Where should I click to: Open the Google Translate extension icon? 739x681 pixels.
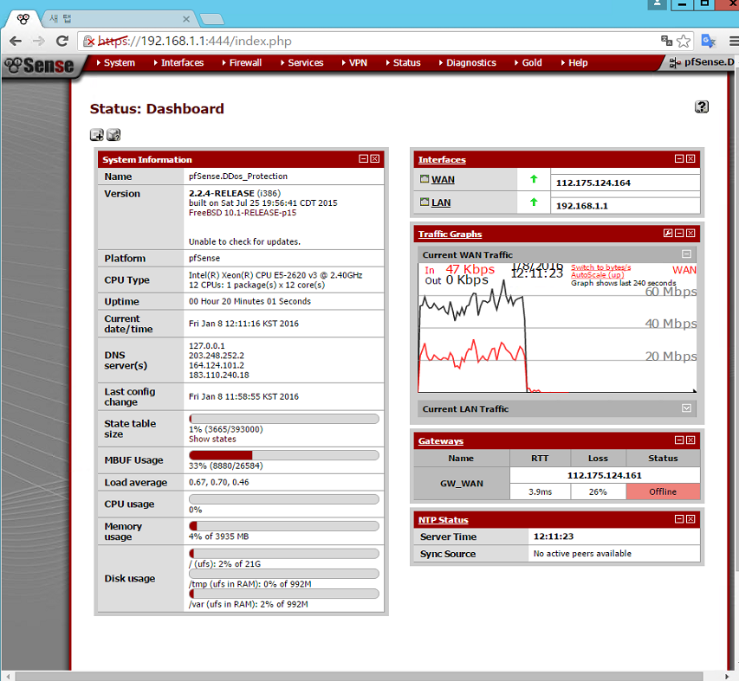(709, 41)
